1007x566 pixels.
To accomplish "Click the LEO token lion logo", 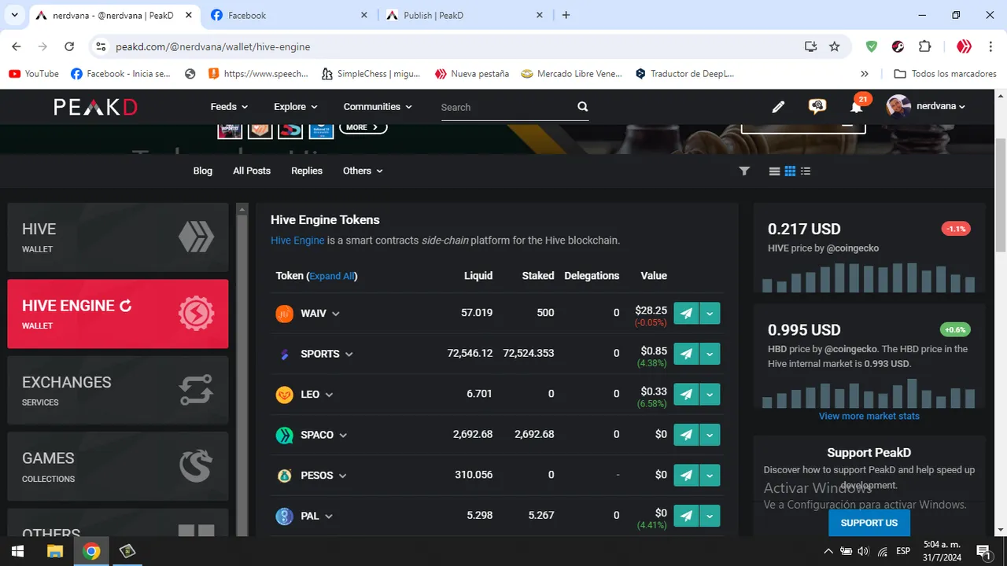I will 284,395.
